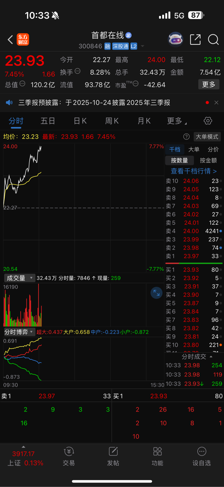Image resolution: width=224 pixels, height=487 pixels.
Task: Tap the info icon next to 总值
Action: (22, 84)
